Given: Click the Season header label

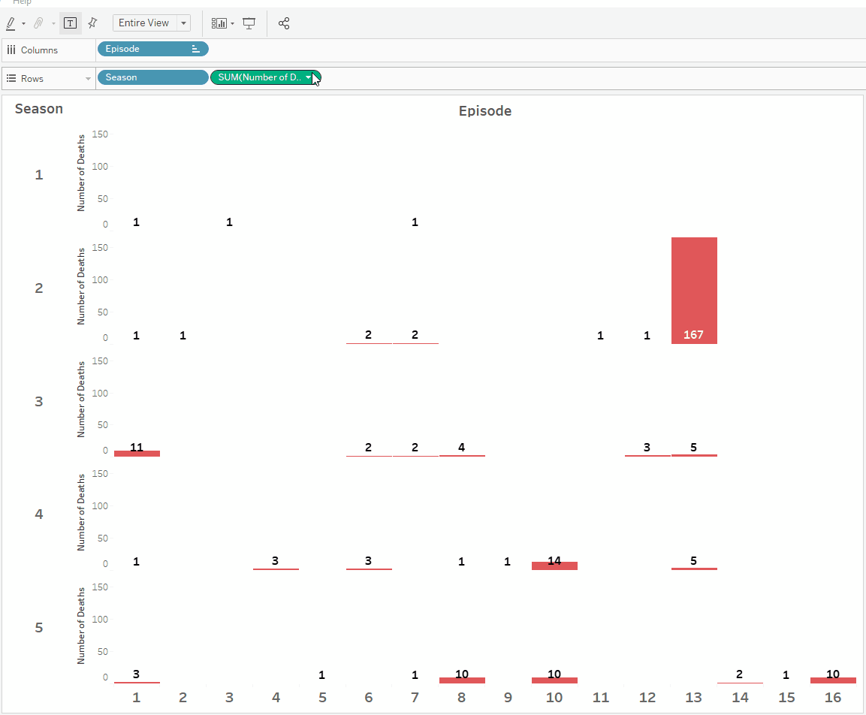Looking at the screenshot, I should (x=38, y=109).
